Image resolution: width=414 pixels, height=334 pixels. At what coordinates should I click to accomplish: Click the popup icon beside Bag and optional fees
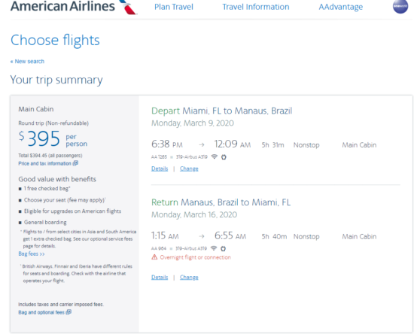pos(68,312)
